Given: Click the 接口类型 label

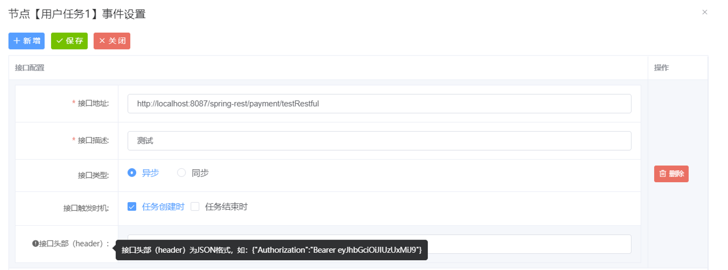Looking at the screenshot, I should (93, 175).
